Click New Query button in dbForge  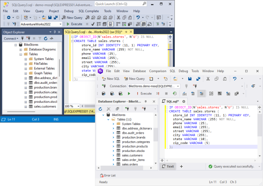click(135, 79)
